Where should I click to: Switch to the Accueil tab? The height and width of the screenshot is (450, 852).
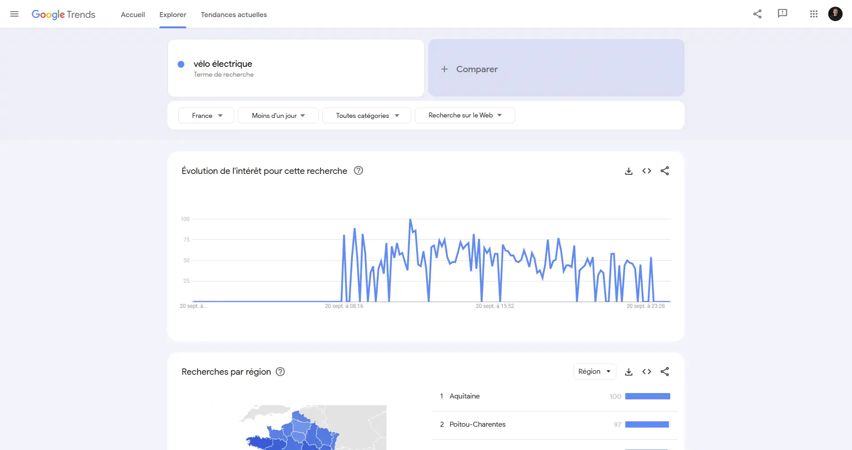133,15
